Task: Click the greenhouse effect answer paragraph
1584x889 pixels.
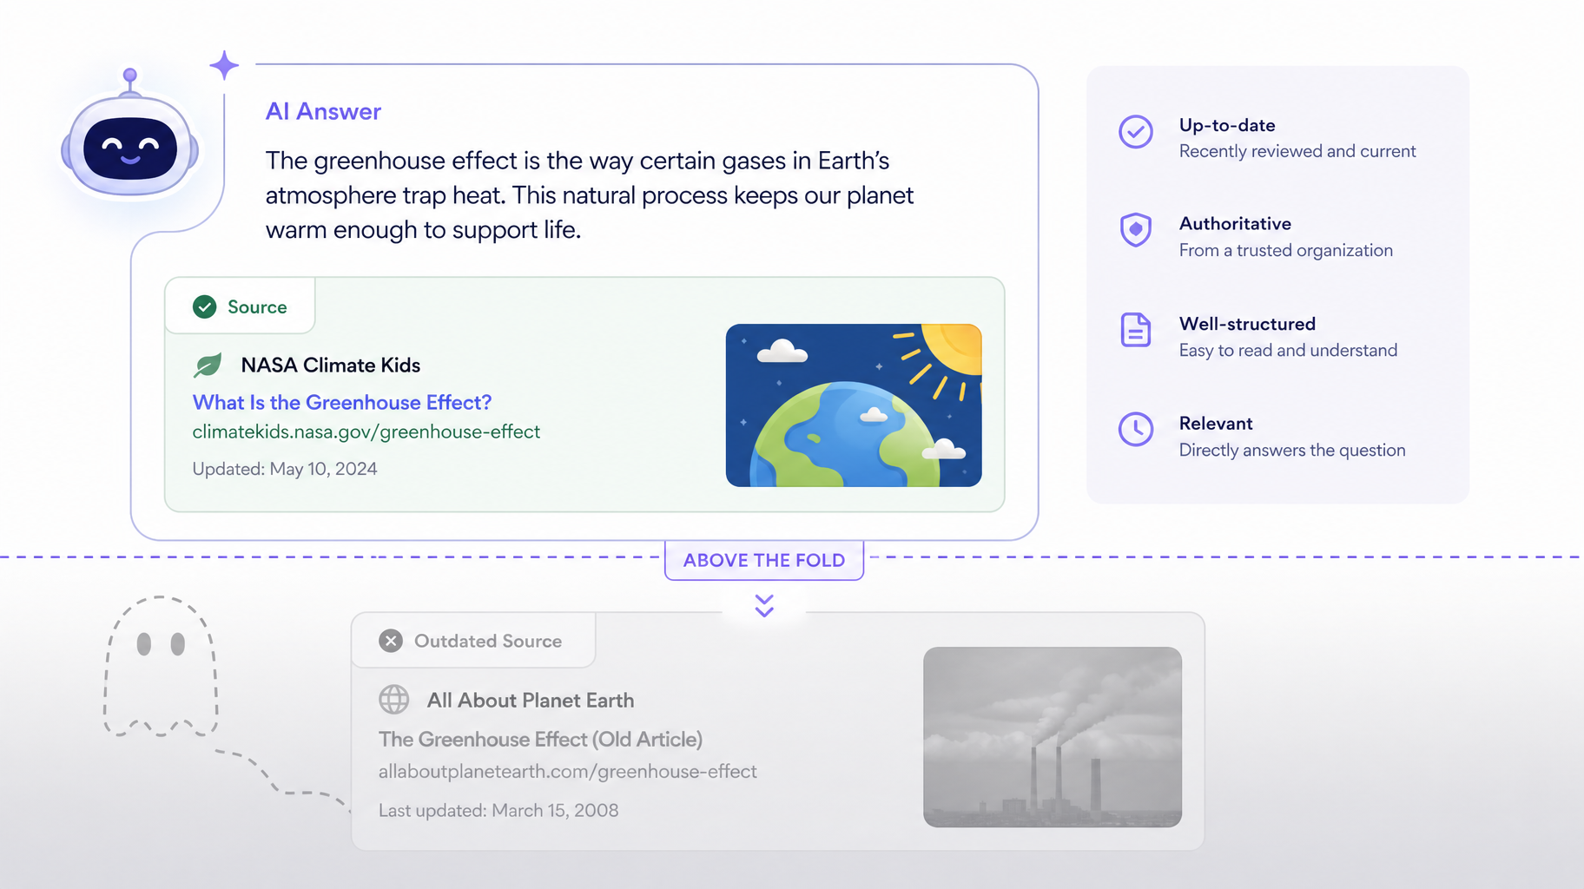Action: [x=590, y=195]
